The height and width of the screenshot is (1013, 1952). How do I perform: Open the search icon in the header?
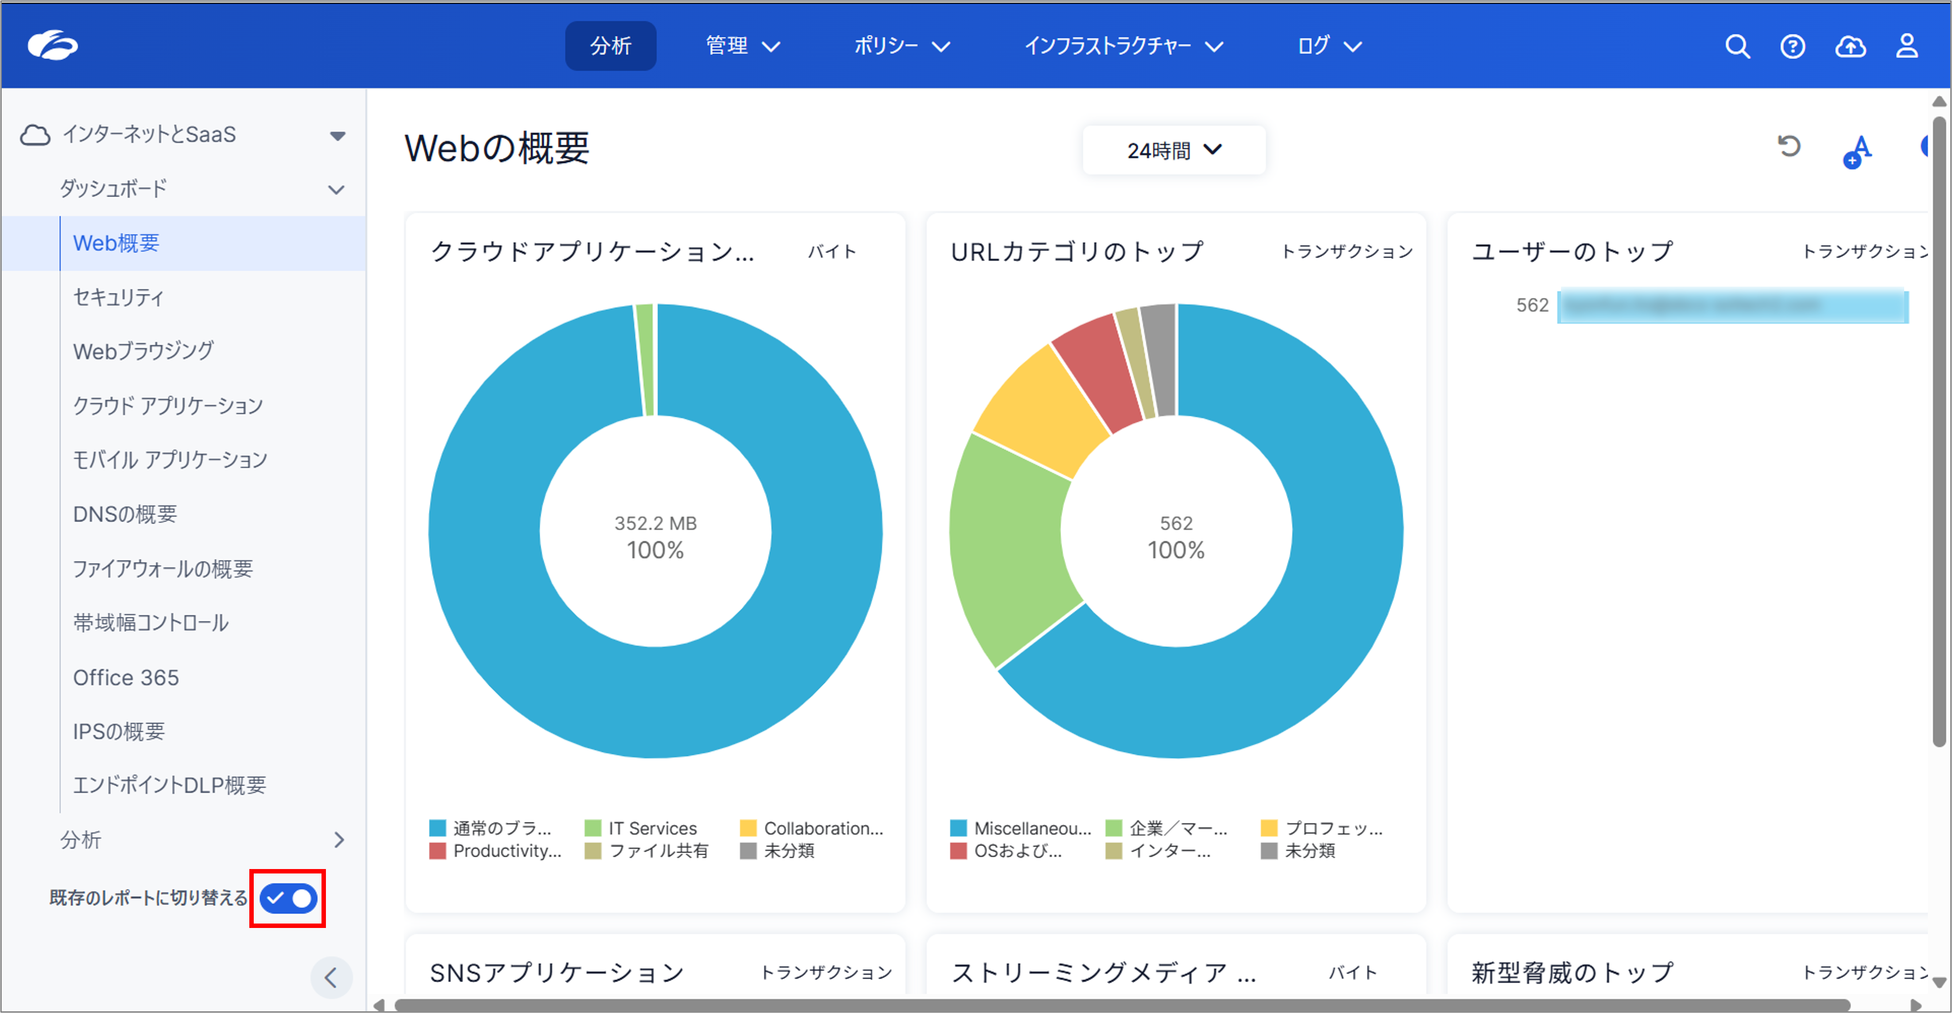click(x=1738, y=46)
